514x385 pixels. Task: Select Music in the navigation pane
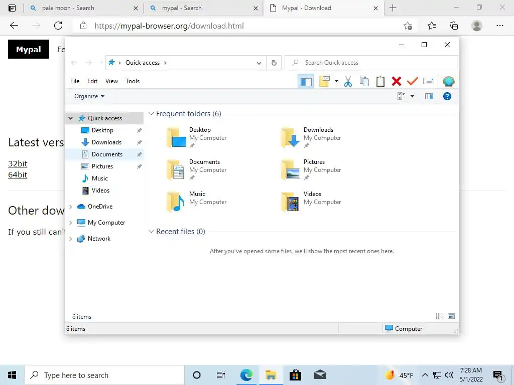point(100,178)
